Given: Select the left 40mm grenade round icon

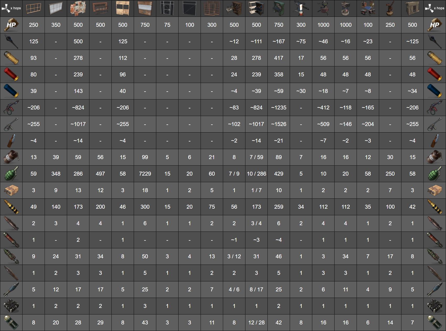Looking at the screenshot, I should 11,323.
